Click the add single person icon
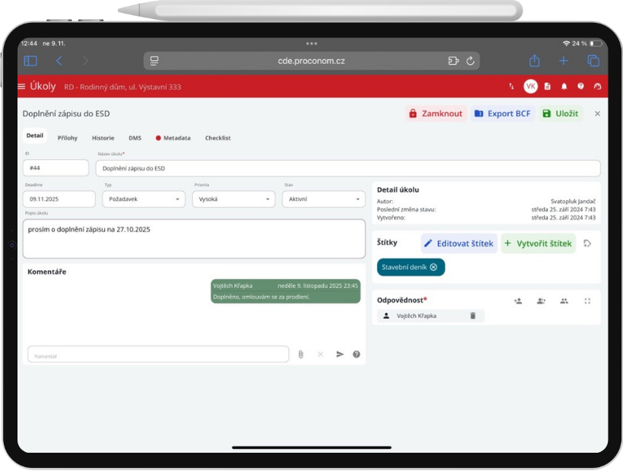Viewport: 623px width, 471px height. [x=518, y=301]
